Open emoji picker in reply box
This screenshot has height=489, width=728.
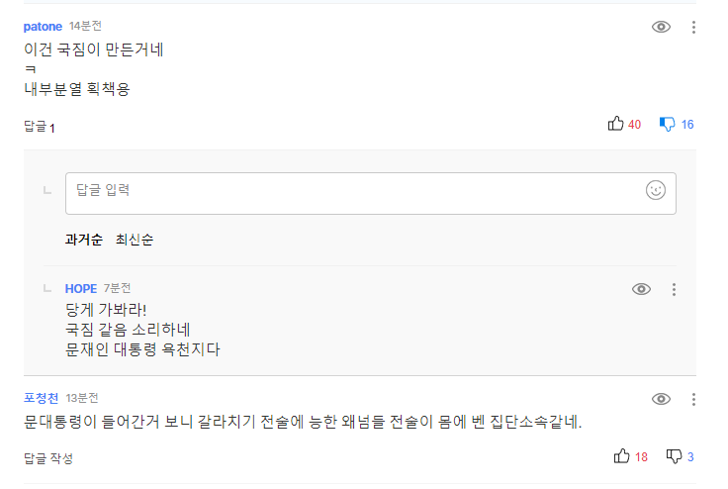[x=656, y=190]
